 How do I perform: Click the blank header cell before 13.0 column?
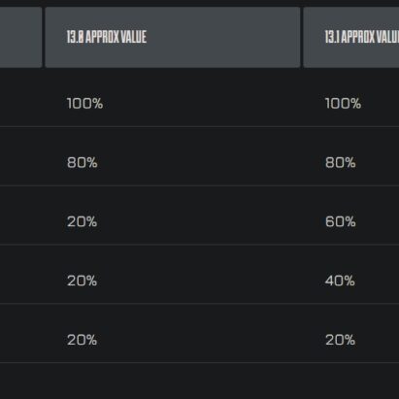point(20,37)
